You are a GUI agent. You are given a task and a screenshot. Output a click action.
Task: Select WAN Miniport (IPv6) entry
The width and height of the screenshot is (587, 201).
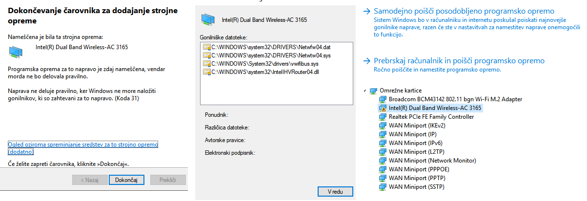tap(415, 143)
